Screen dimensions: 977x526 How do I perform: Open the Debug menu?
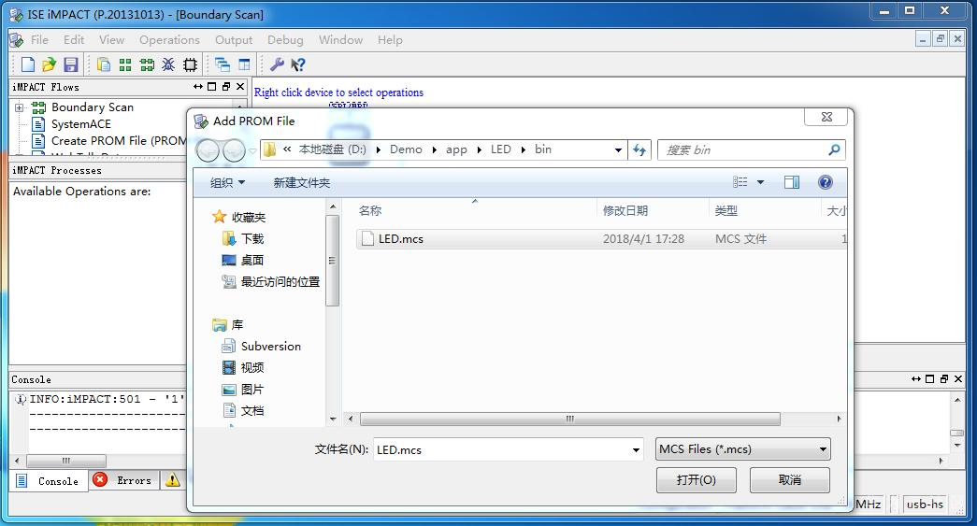point(285,40)
